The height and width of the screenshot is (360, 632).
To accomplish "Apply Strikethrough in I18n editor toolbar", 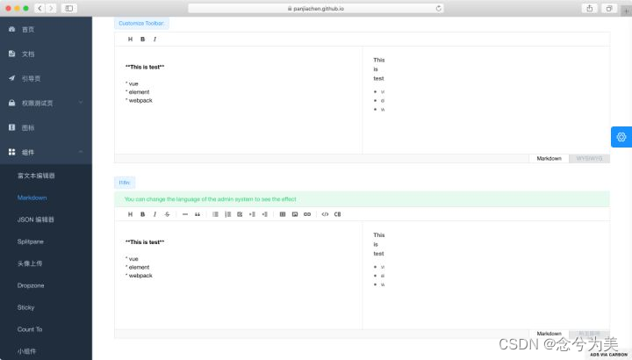I will click(168, 214).
